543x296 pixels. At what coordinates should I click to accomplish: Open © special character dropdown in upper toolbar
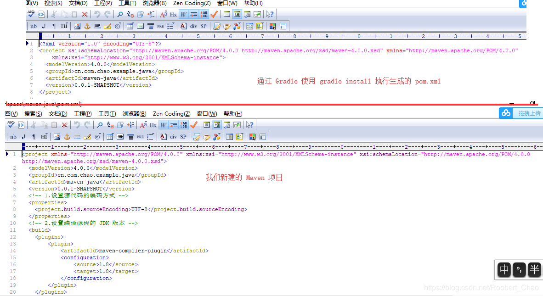(x=118, y=26)
